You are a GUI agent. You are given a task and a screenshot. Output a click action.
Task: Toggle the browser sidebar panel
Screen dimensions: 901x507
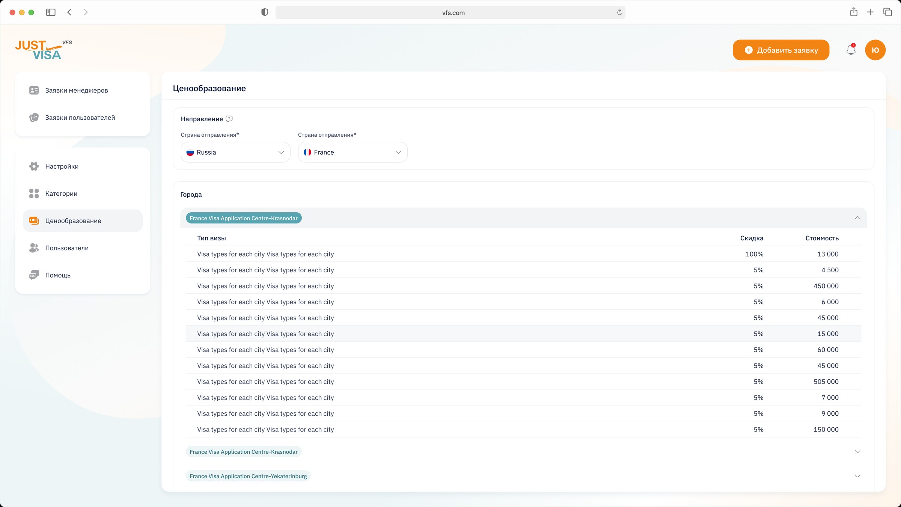(x=51, y=12)
